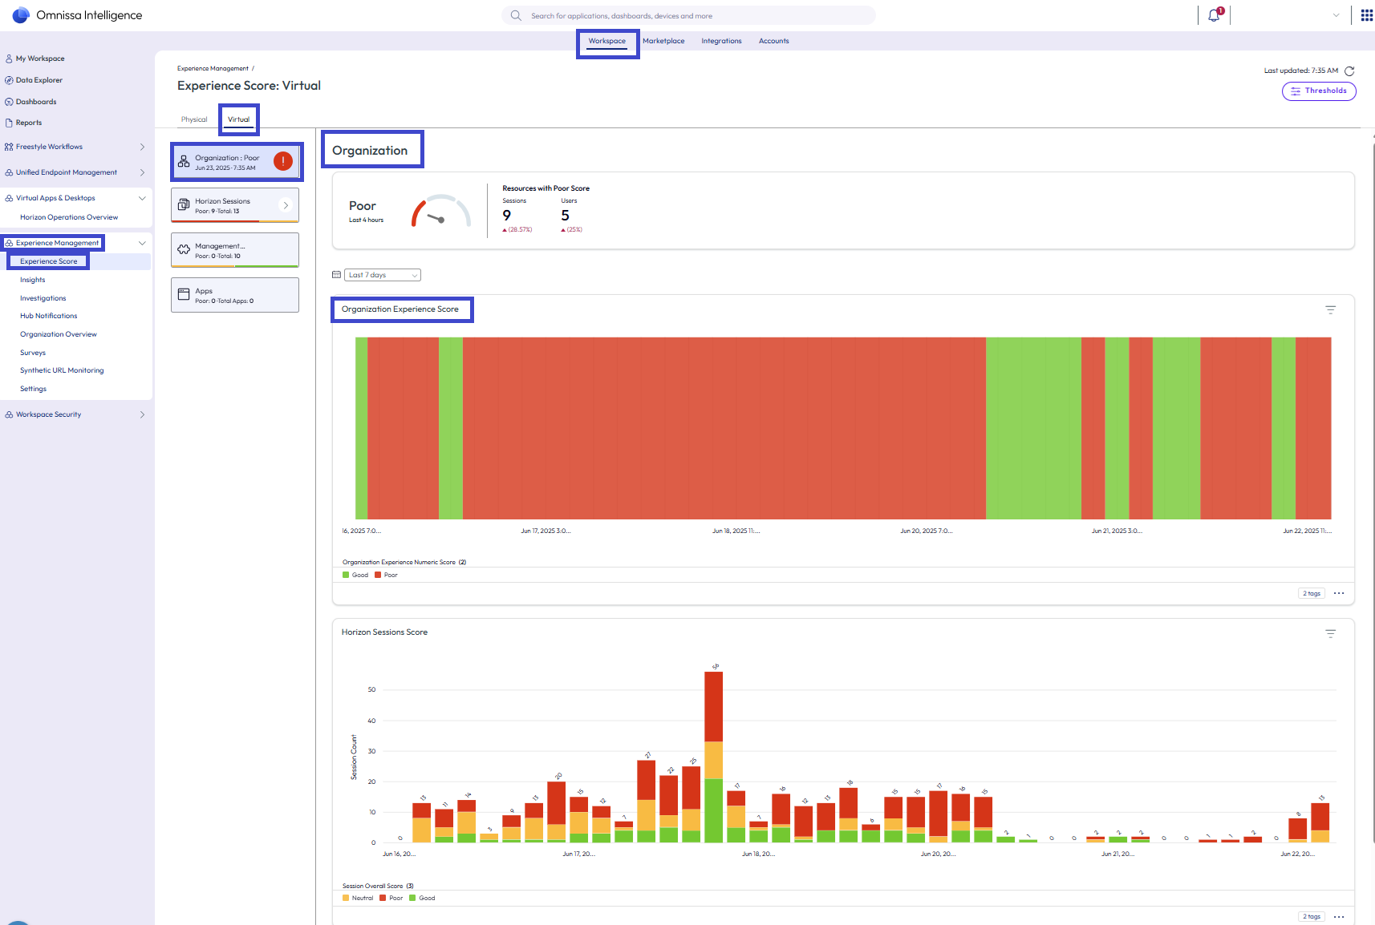Image resolution: width=1375 pixels, height=925 pixels.
Task: Select the Physical tab
Action: (x=194, y=119)
